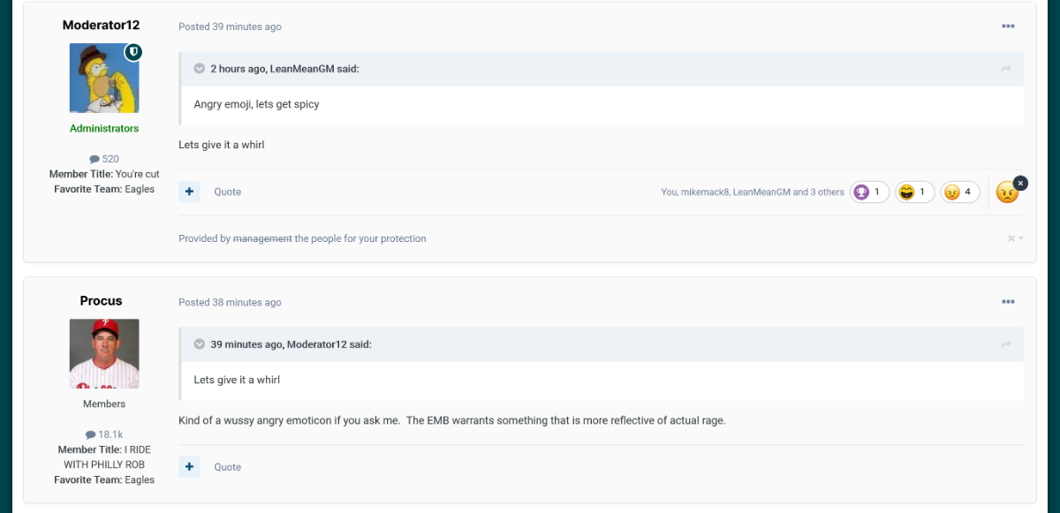Click your large angry emoji reaction
This screenshot has width=1060, height=513.
click(x=1006, y=192)
